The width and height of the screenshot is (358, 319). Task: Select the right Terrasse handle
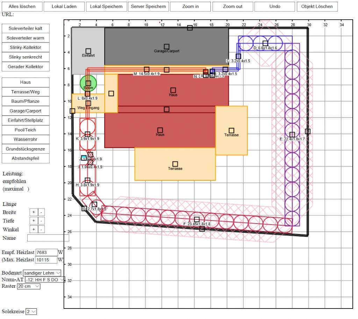coord(231,131)
